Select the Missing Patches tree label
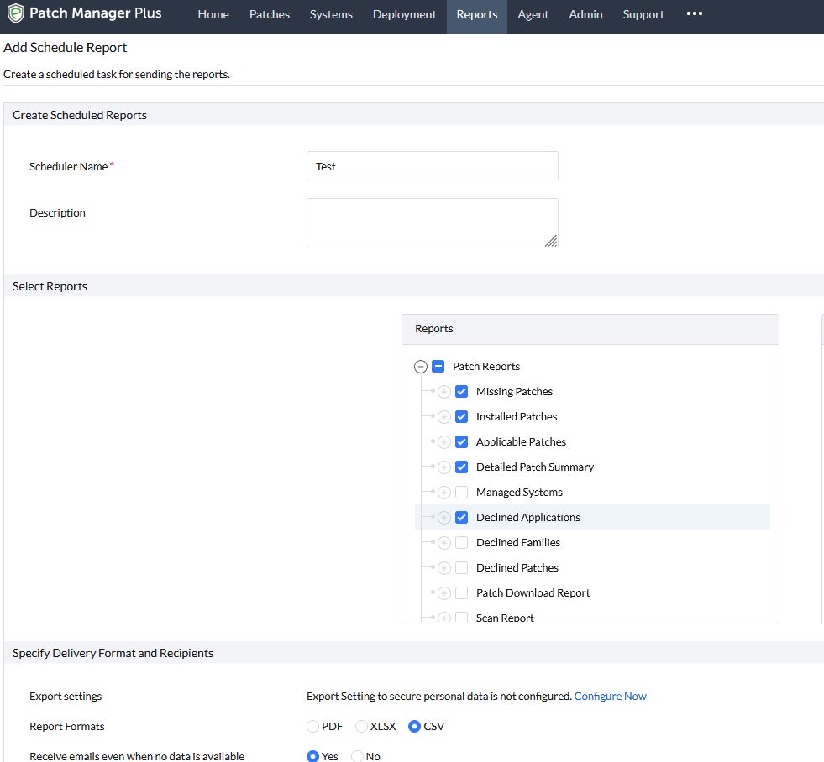Viewport: 824px width, 762px height. click(x=514, y=392)
